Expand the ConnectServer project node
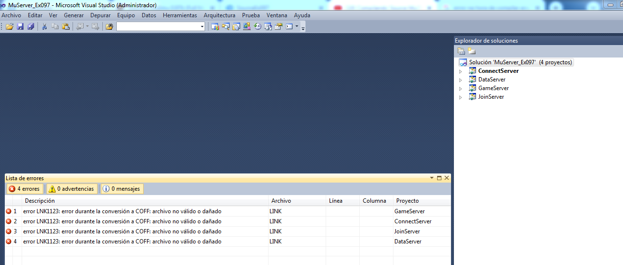Image resolution: width=623 pixels, height=265 pixels. coord(460,71)
